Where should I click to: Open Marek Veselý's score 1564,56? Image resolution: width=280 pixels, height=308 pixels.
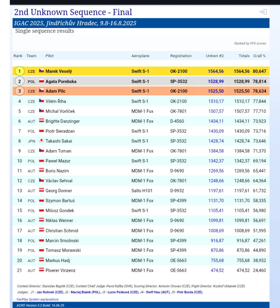point(216,71)
